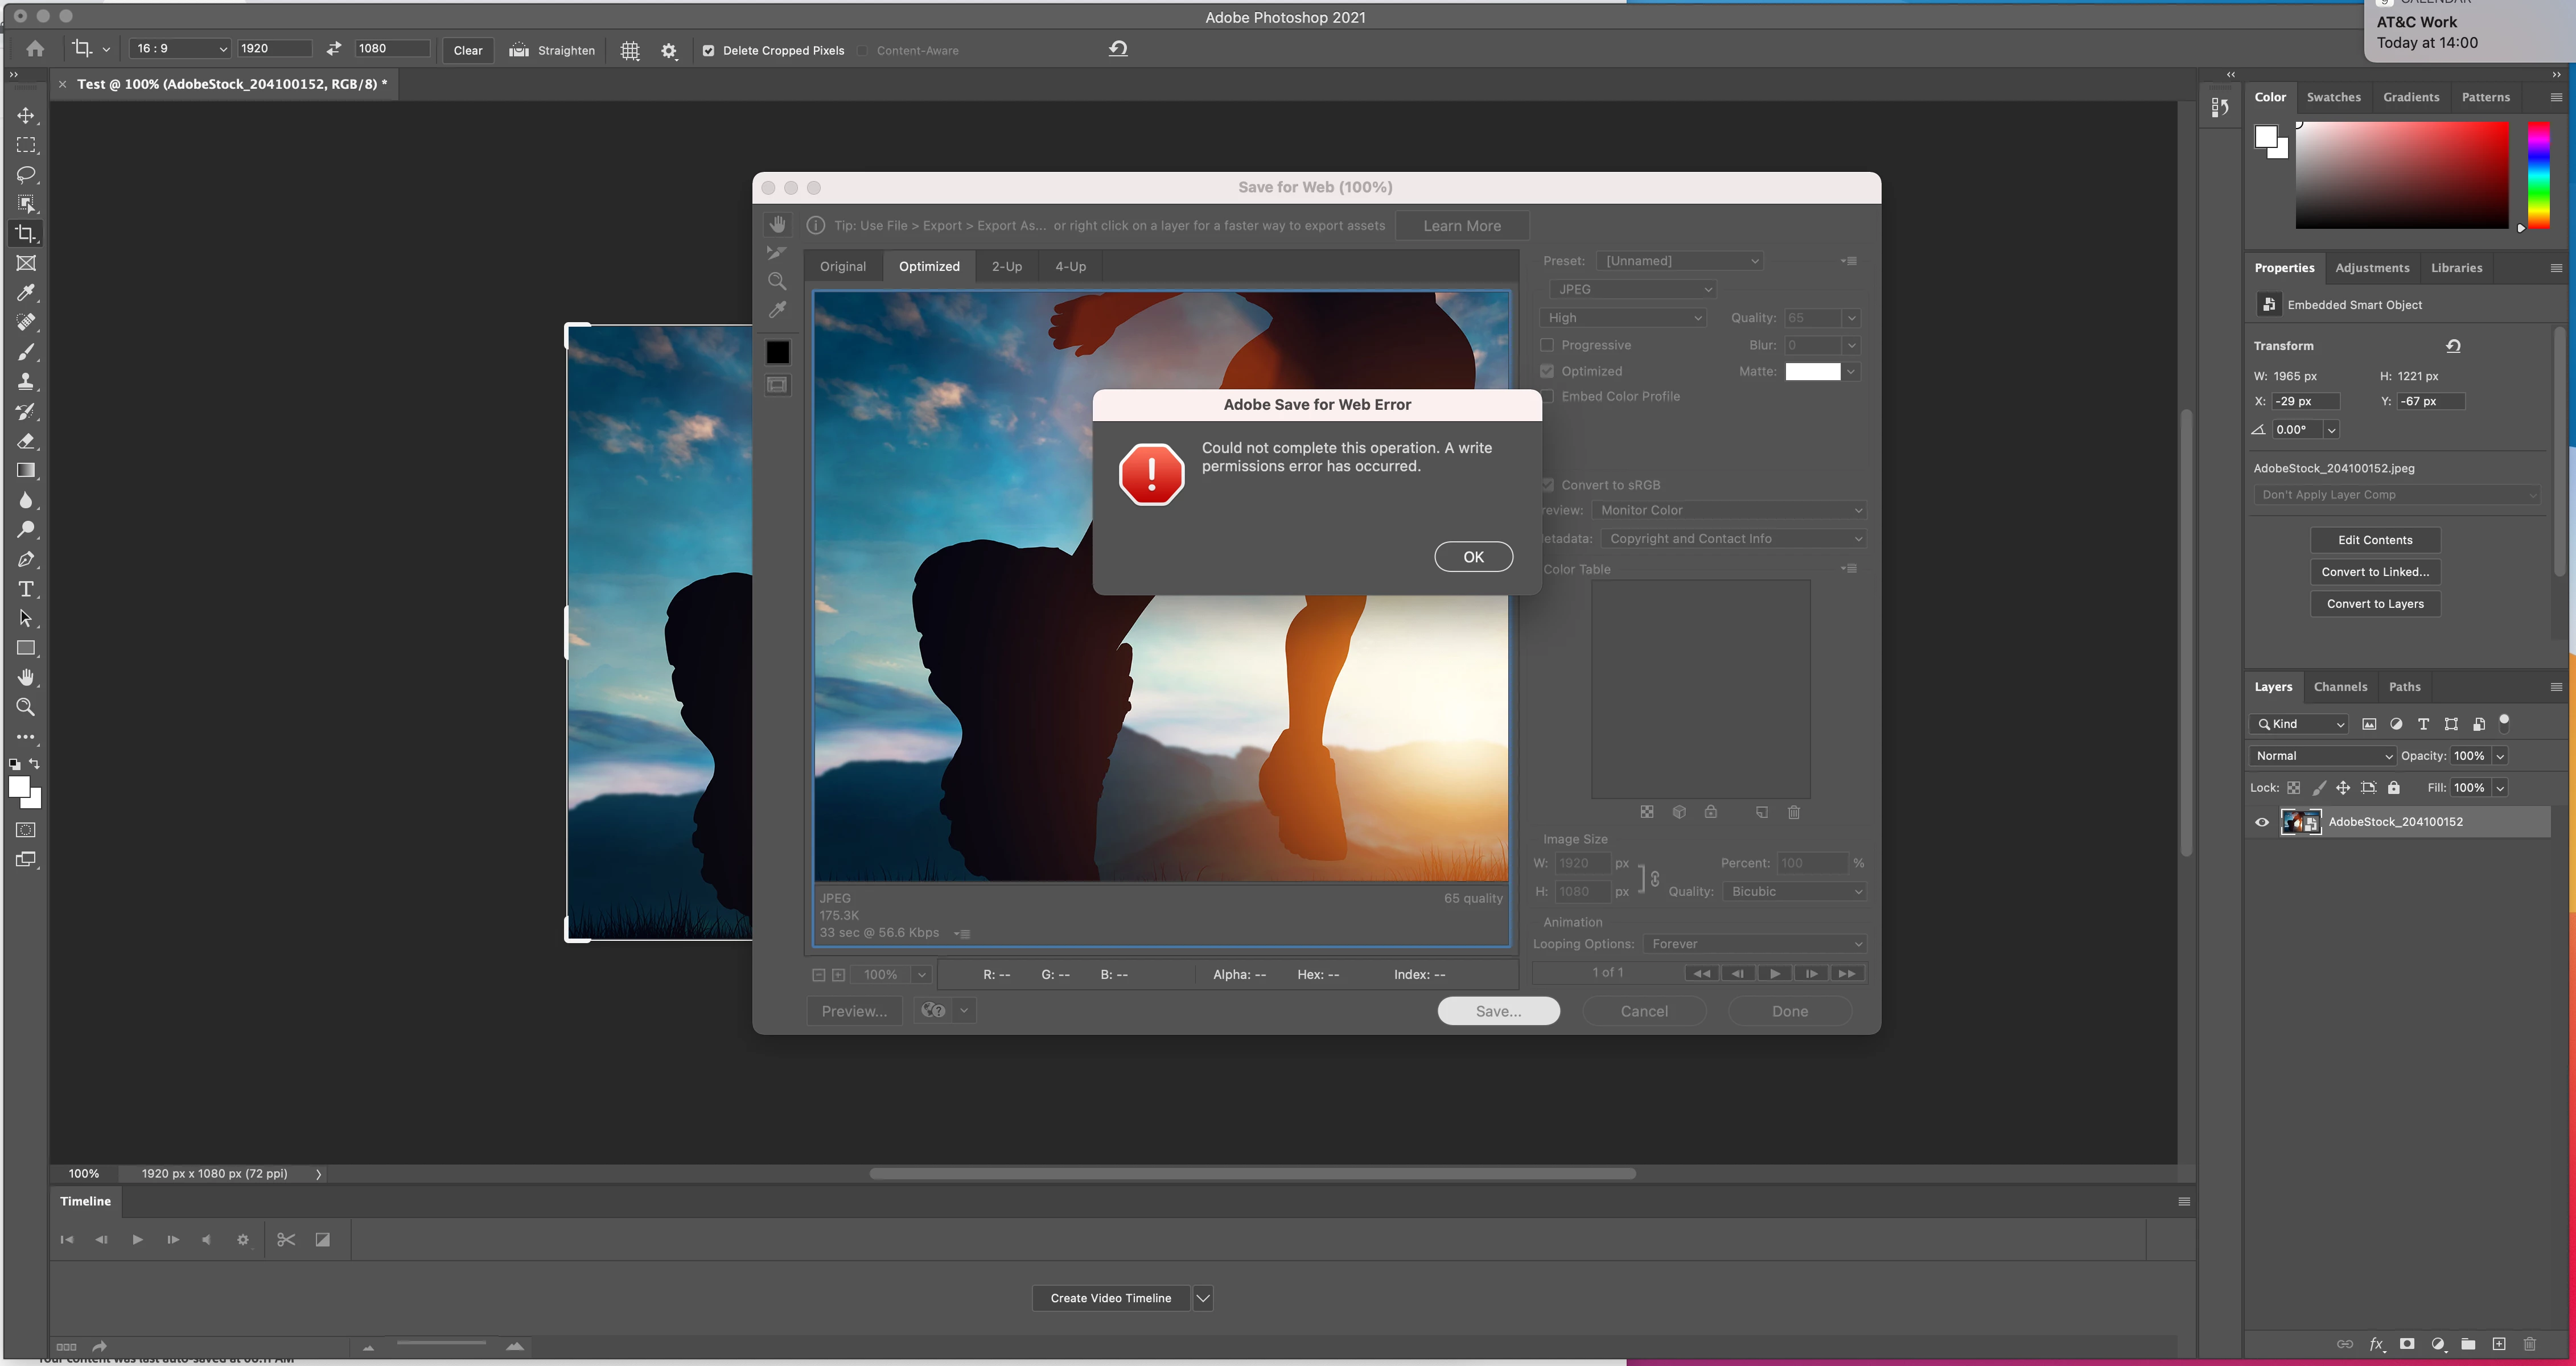This screenshot has width=2576, height=1366.
Task: Switch to the Channels tab
Action: (x=2340, y=687)
